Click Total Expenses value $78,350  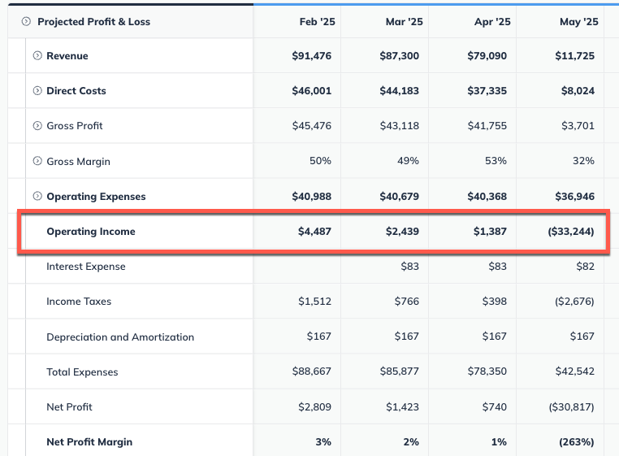[x=487, y=371]
